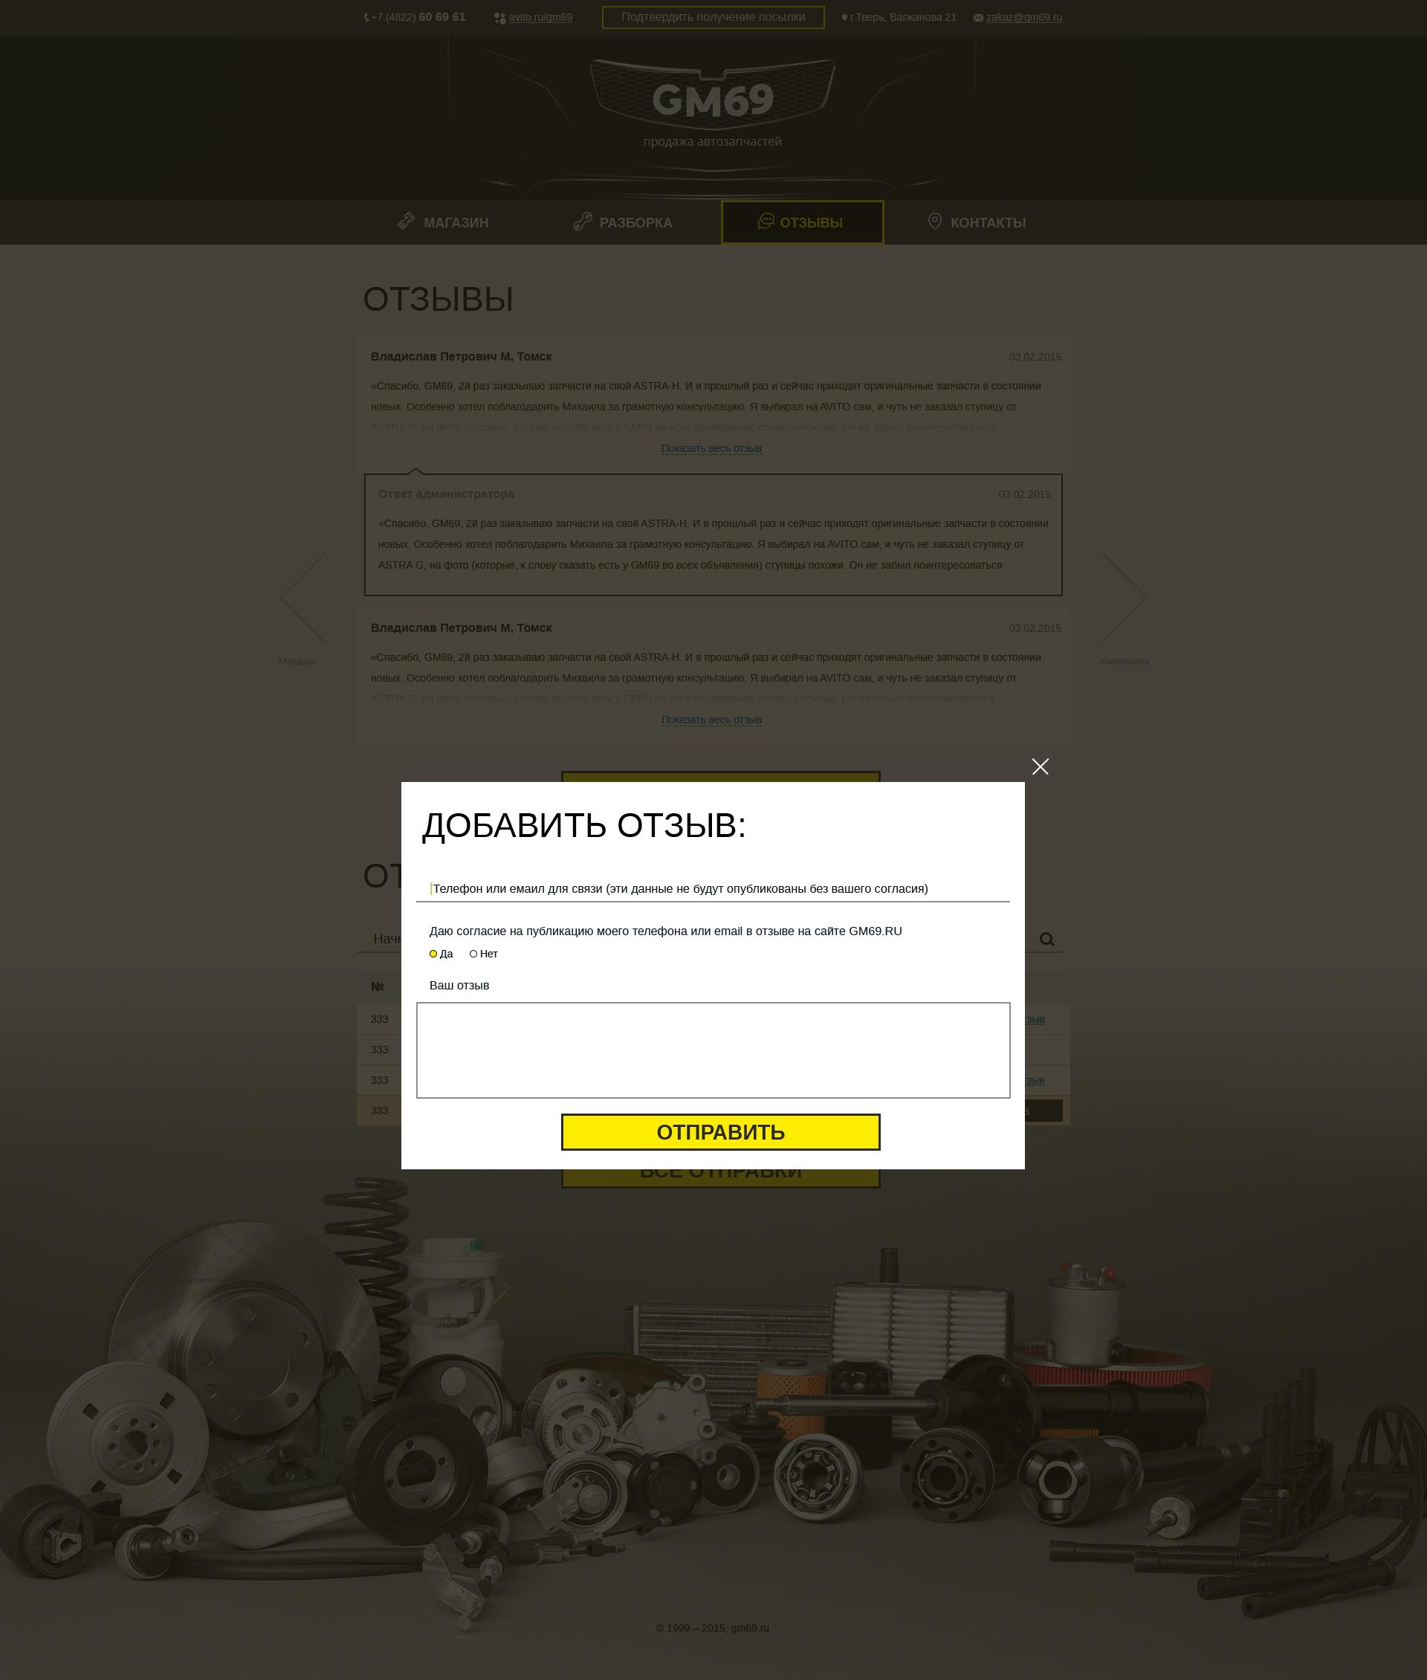Select the Нет radio button
Image resolution: width=1427 pixels, height=1680 pixels.
coord(473,953)
